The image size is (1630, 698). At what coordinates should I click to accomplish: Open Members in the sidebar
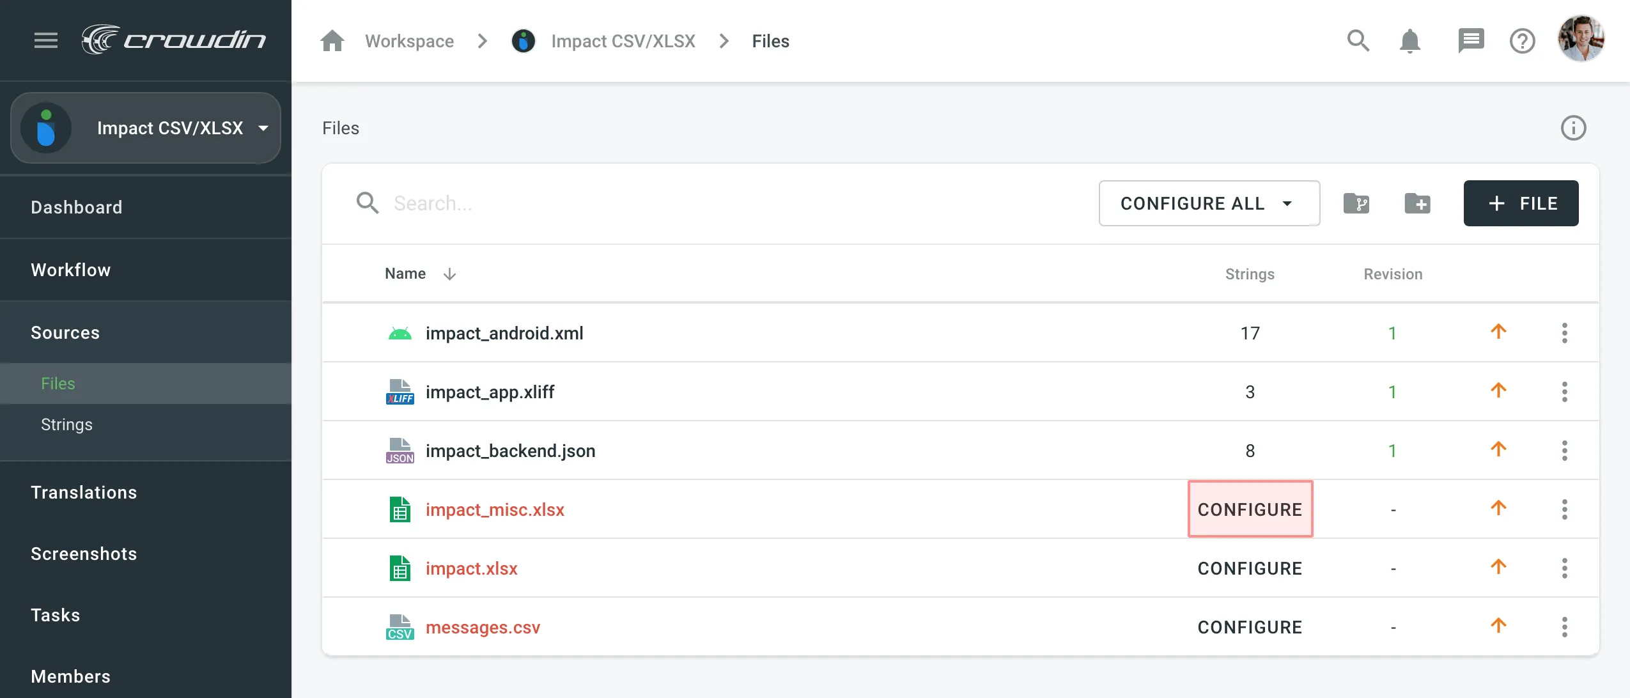pos(70,676)
